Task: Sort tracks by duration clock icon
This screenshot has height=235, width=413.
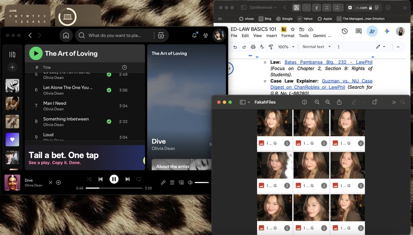Action: (125, 67)
